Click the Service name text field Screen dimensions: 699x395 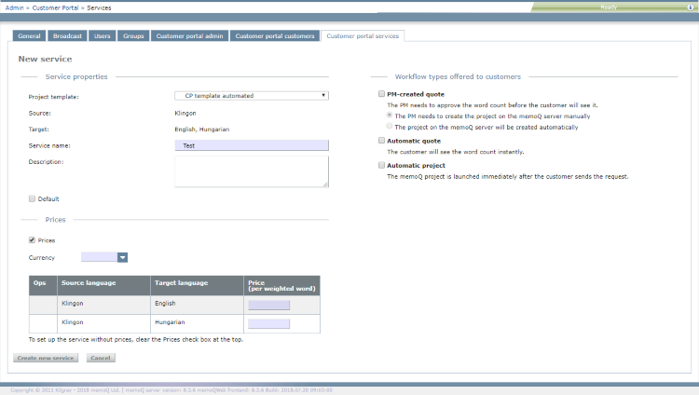(x=251, y=145)
